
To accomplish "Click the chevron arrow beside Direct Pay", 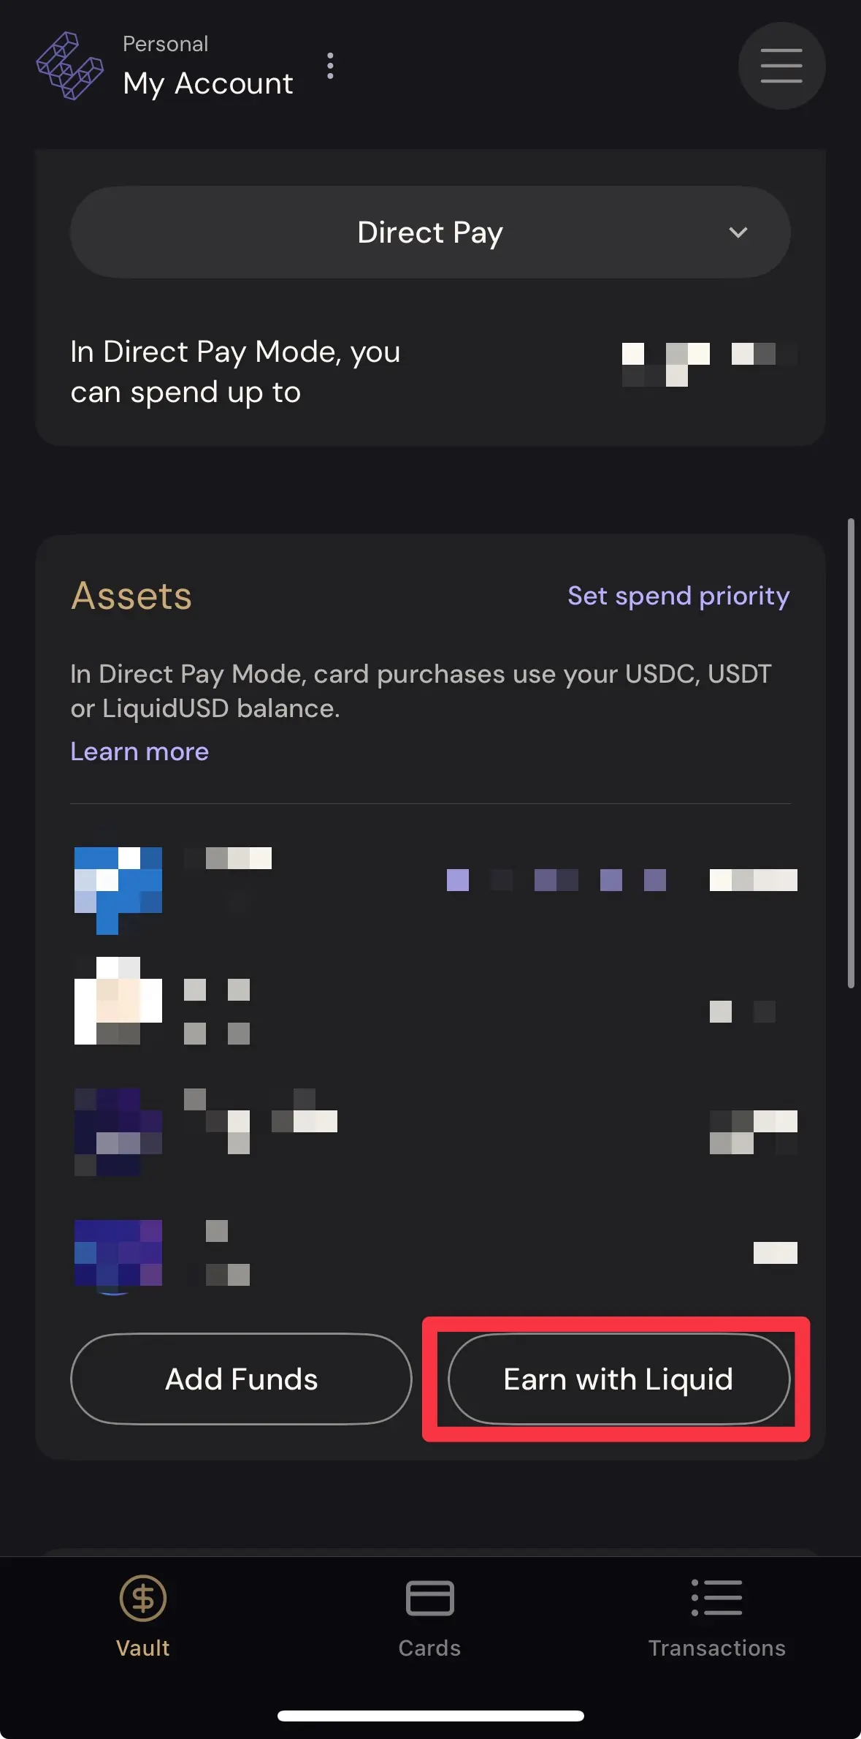I will 738,232.
